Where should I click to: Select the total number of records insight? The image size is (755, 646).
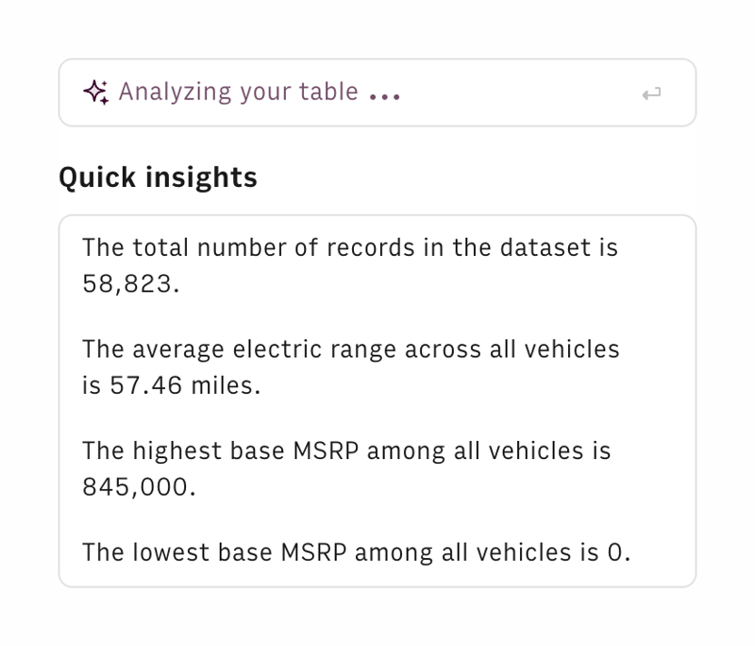(349, 264)
